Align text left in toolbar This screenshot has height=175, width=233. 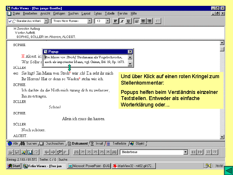(137, 21)
